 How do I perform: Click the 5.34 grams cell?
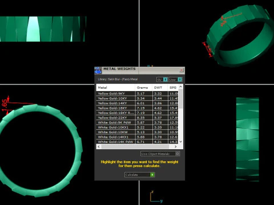pyautogui.click(x=144, y=99)
